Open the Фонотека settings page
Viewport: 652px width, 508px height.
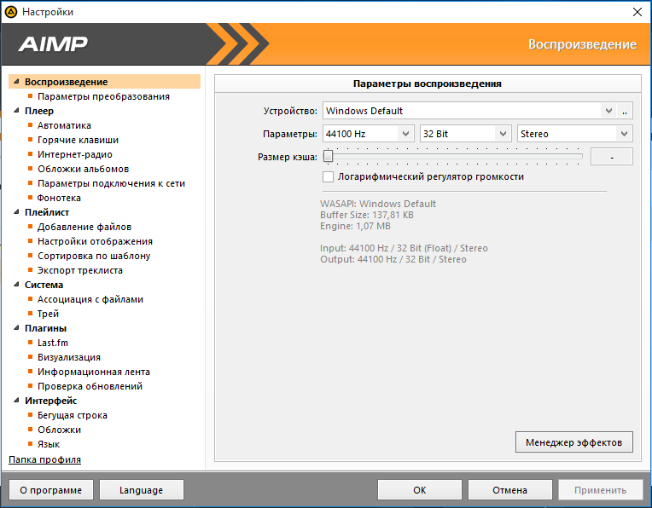point(59,198)
